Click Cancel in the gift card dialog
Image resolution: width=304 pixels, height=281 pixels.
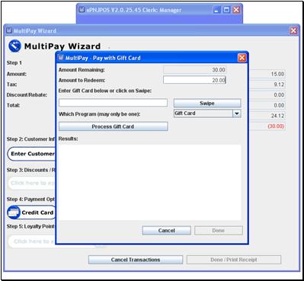pos(167,231)
